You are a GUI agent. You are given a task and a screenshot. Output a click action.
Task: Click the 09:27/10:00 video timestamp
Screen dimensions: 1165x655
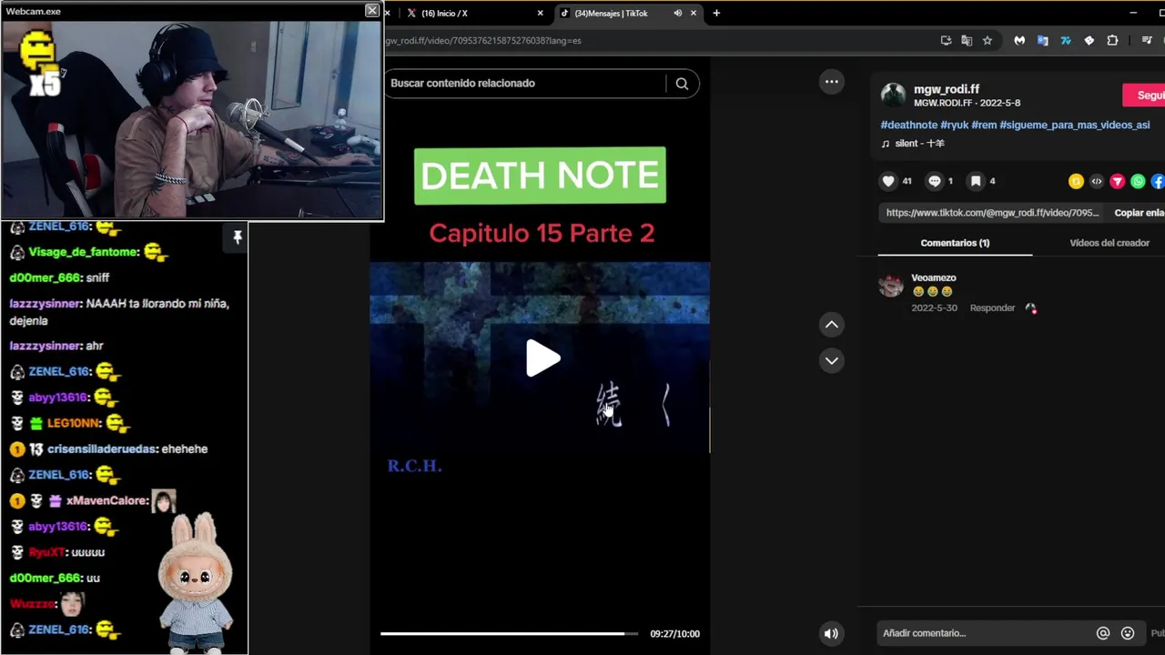coord(674,634)
